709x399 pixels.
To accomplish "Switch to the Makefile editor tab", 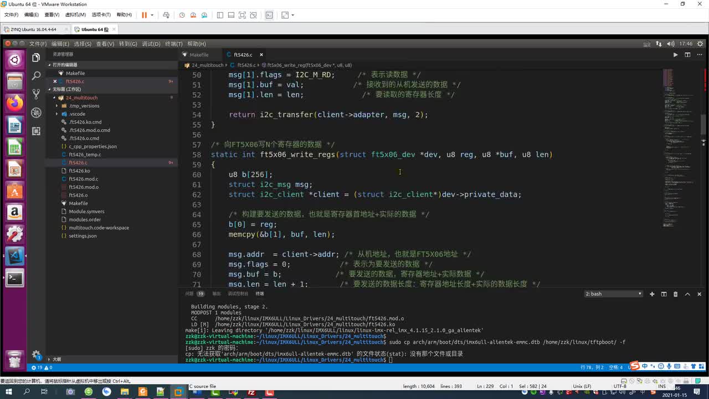I will (199, 55).
